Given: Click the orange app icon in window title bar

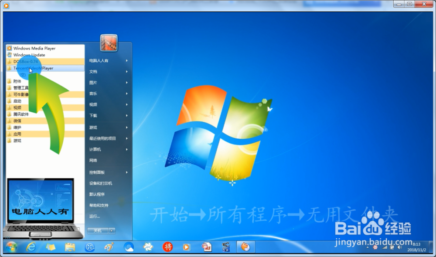Looking at the screenshot, I should click(6, 5).
